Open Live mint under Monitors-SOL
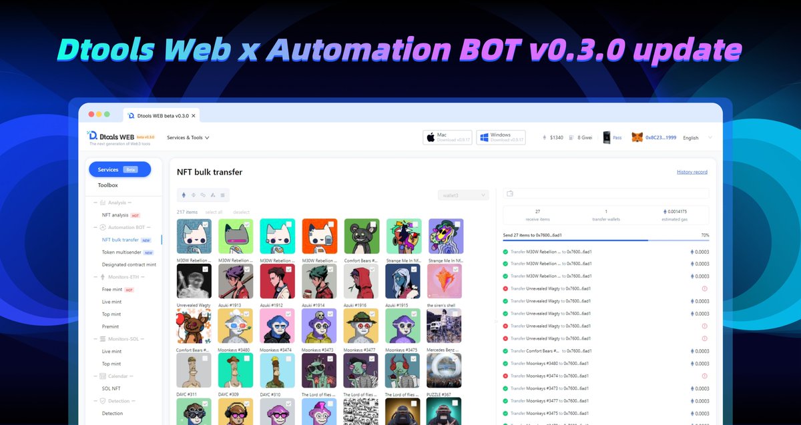 111,351
